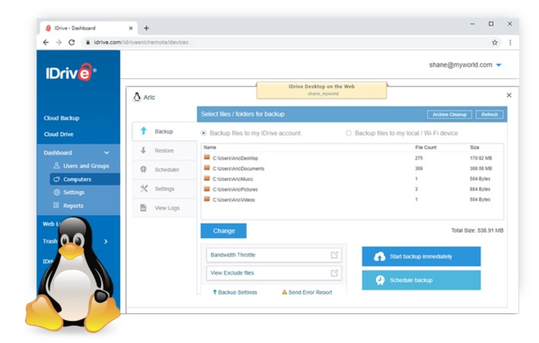Screen dimensions: 539x343
Task: Click the download arrow Restore icon
Action: tap(143, 150)
